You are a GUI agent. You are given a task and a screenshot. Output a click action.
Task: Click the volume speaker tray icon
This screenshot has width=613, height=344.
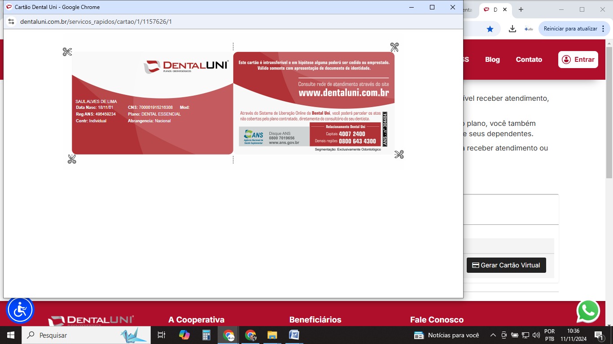[536, 335]
